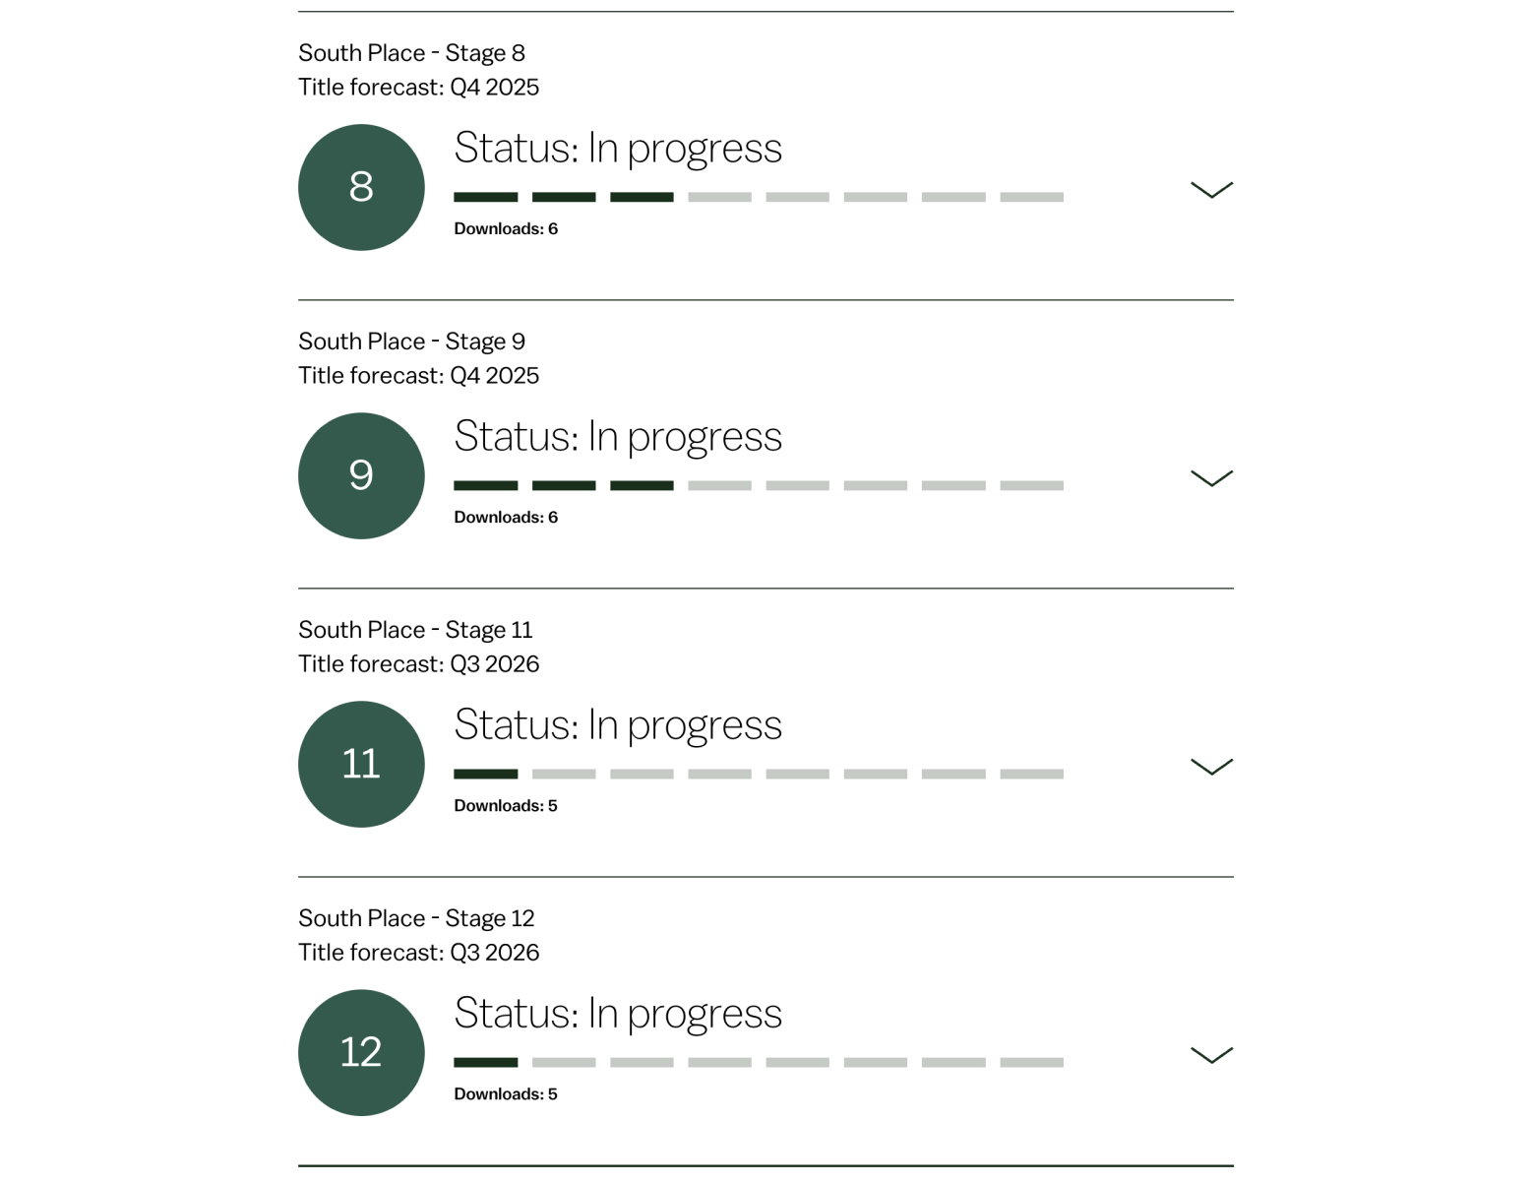The height and width of the screenshot is (1183, 1531).
Task: Select the South Place - Stage 9 title
Action: pos(411,342)
